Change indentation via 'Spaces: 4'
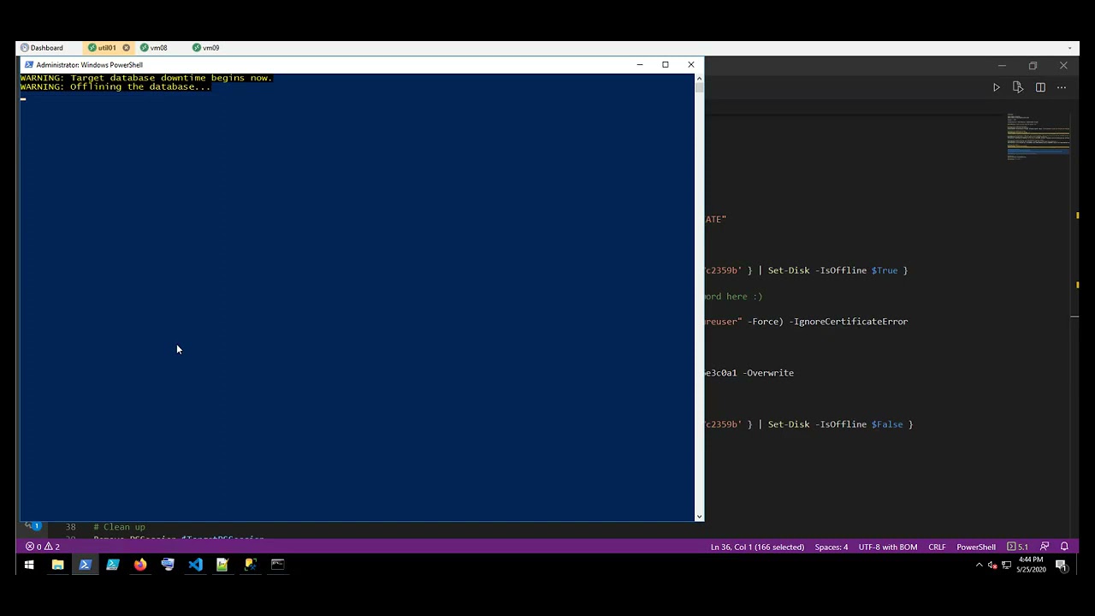This screenshot has width=1095, height=616. [x=832, y=547]
